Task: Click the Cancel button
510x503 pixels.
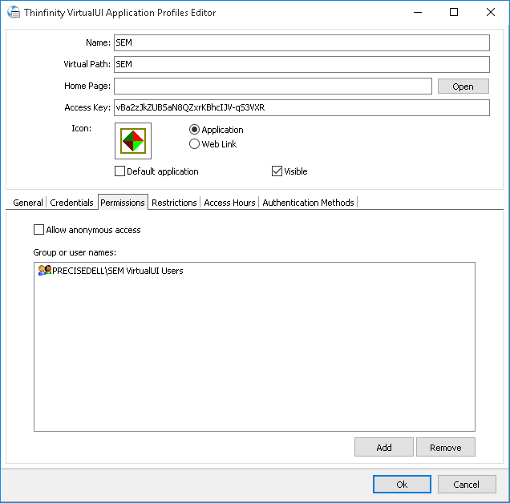Action: [467, 485]
